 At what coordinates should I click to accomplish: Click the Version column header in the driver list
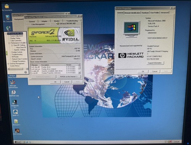point(72,65)
